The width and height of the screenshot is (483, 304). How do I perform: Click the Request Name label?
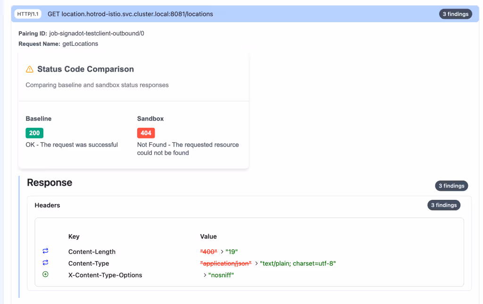39,44
